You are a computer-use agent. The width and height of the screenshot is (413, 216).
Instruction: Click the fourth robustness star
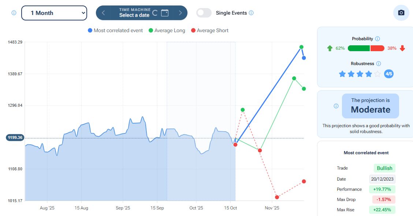tap(369, 74)
